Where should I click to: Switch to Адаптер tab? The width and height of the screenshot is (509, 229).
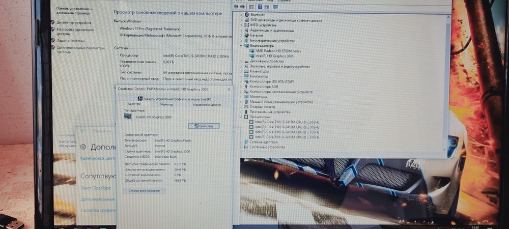(134, 104)
